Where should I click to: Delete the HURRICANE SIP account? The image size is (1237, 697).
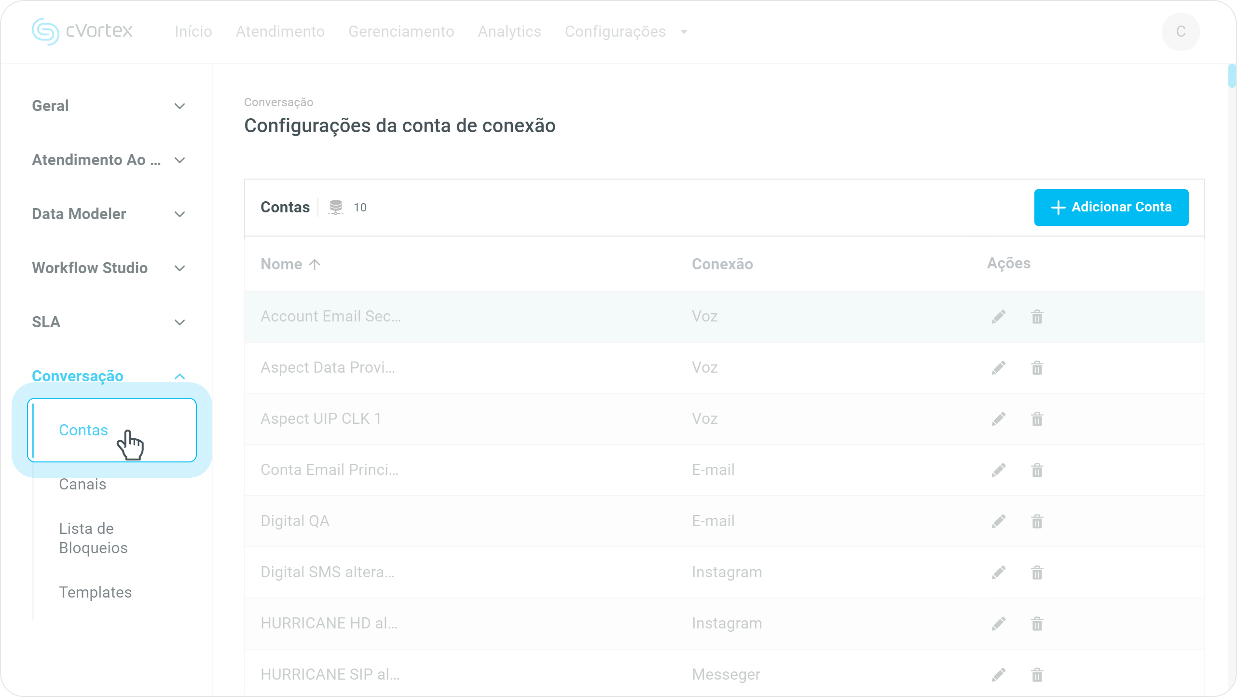(x=1037, y=675)
